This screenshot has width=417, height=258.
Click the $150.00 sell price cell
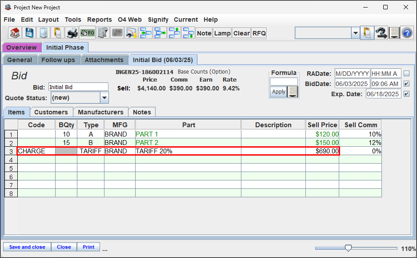pyautogui.click(x=322, y=143)
